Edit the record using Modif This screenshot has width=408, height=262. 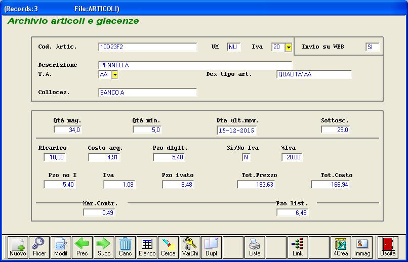pos(61,247)
